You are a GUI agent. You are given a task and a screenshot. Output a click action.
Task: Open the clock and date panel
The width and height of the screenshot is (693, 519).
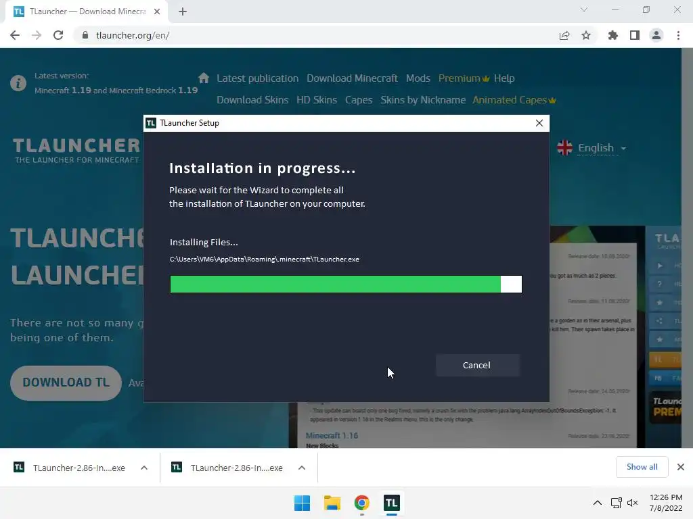point(666,503)
